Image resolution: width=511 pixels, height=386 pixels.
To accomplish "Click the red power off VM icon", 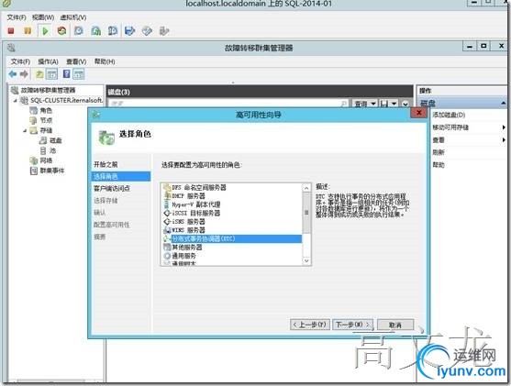I will click(11, 31).
